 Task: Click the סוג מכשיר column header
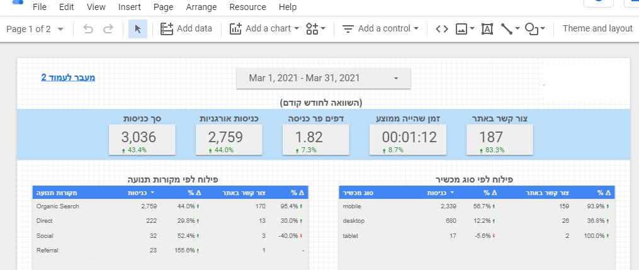click(359, 193)
